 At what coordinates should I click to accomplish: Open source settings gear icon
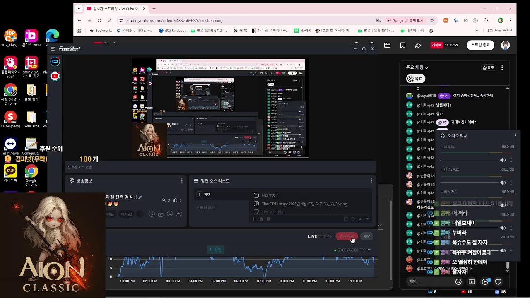(268, 219)
